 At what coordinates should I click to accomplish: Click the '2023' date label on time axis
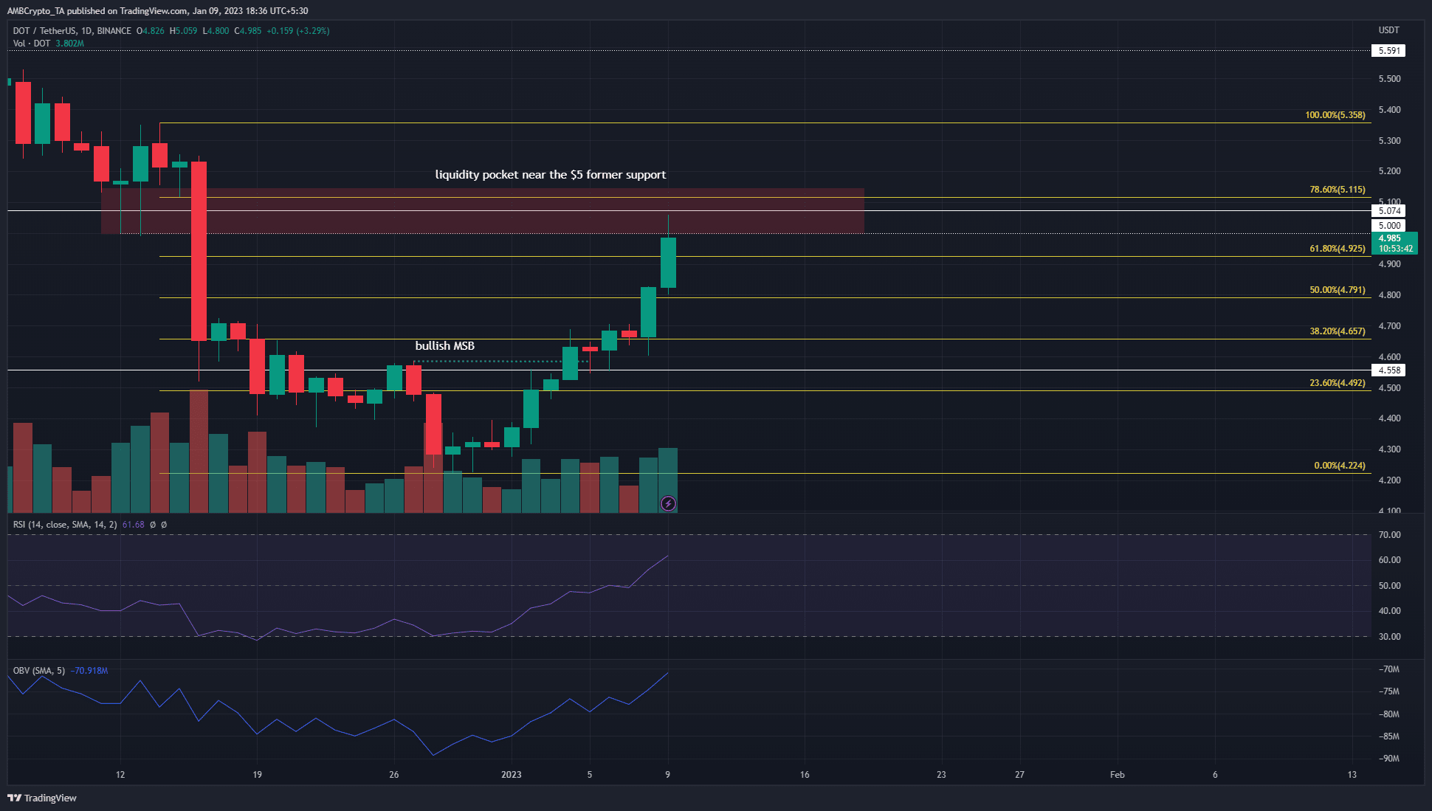(511, 775)
